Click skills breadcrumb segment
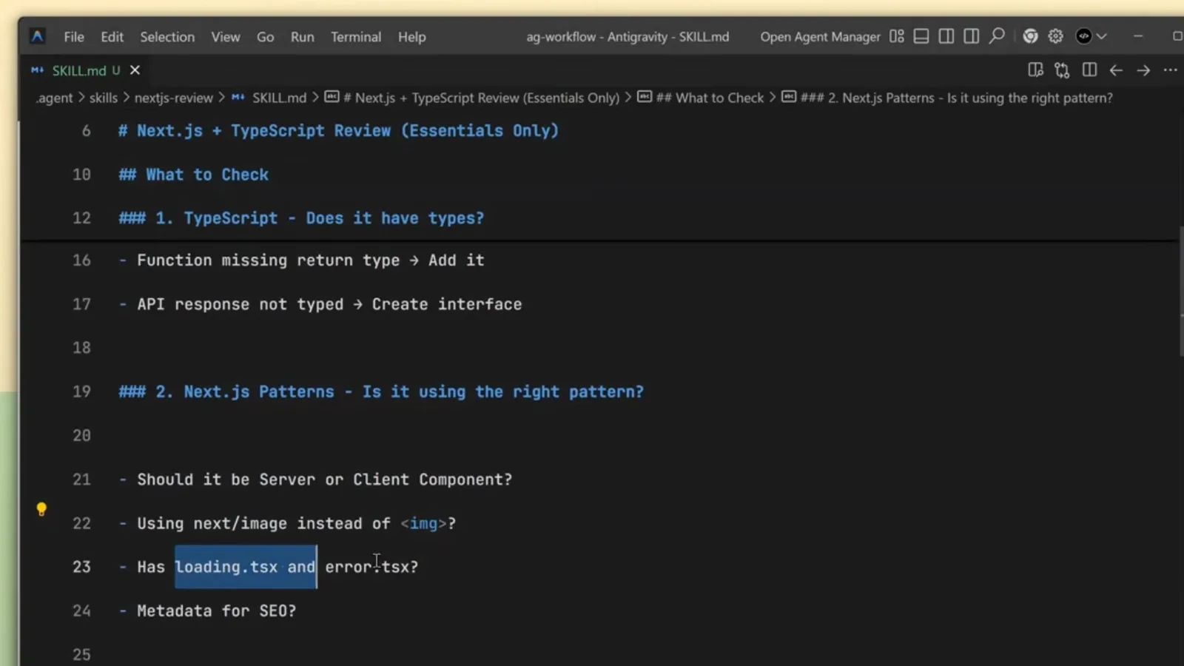Screen dimensions: 1184x666 point(104,98)
